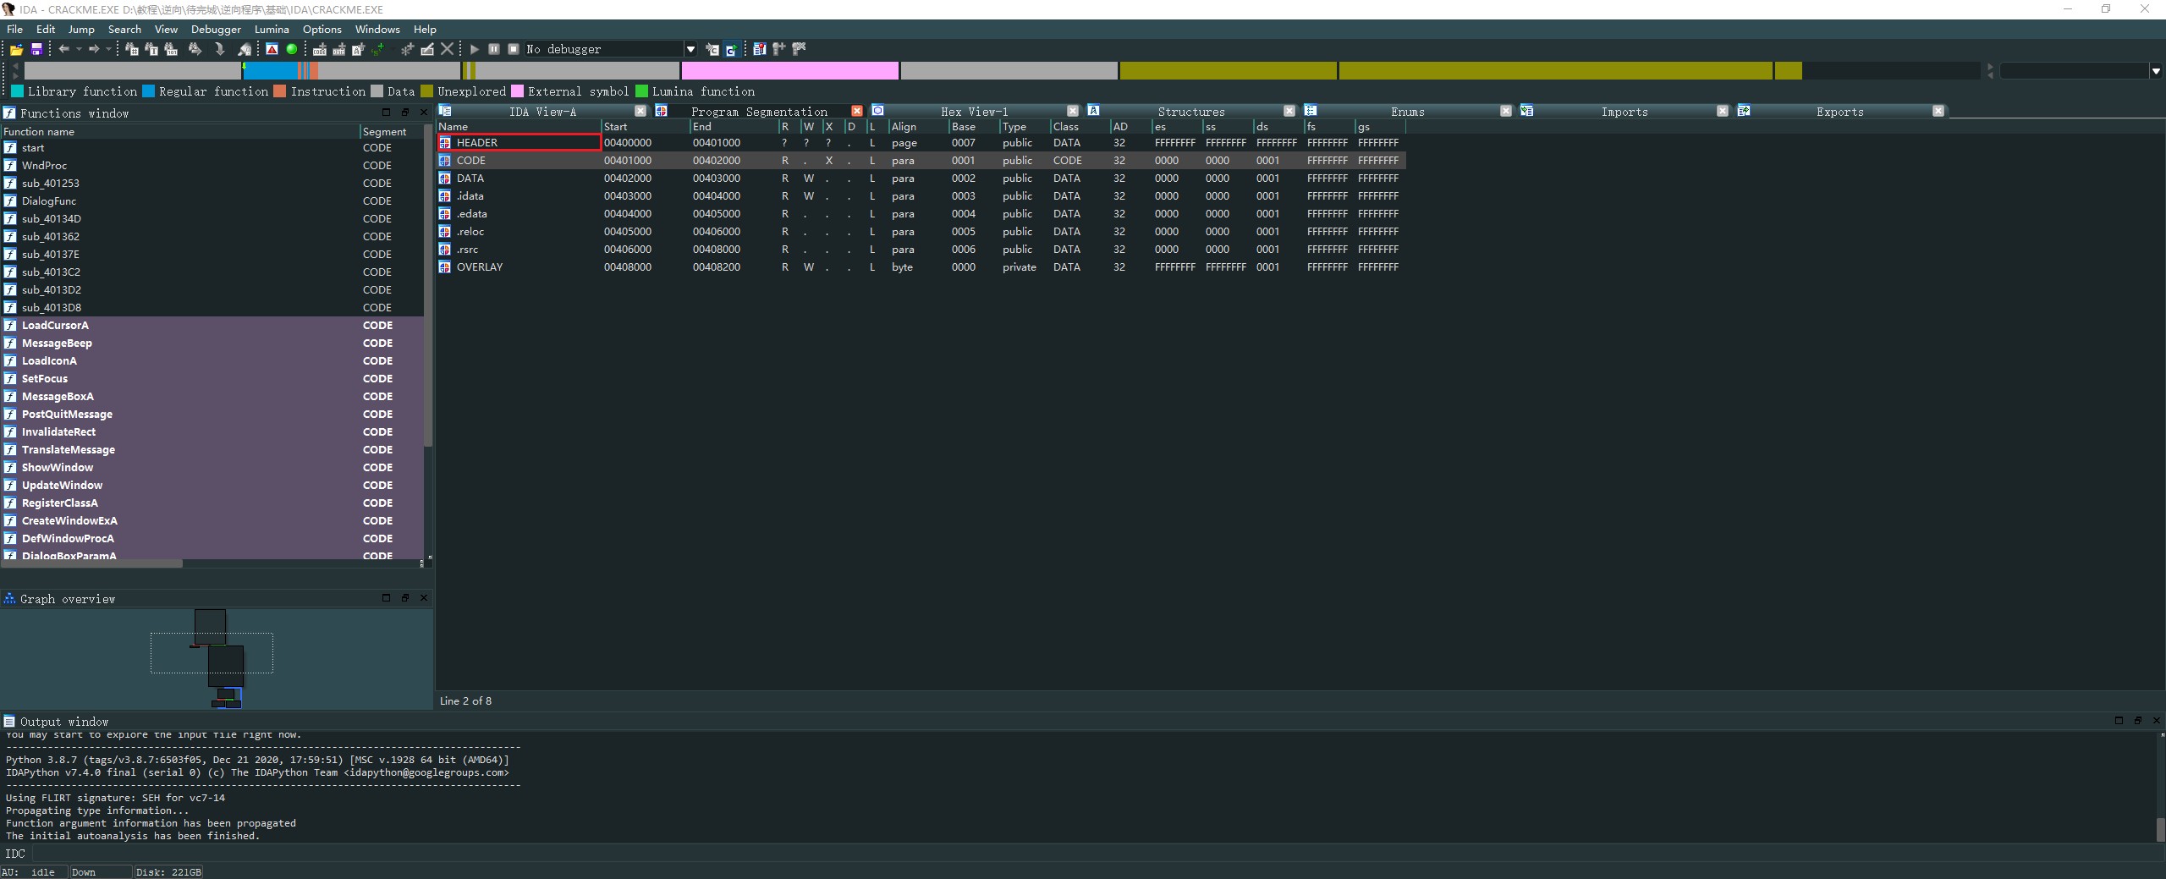Click the asterisk array toolbar icon

[x=408, y=49]
